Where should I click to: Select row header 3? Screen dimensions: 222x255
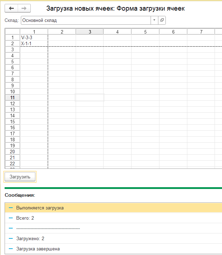[12, 49]
